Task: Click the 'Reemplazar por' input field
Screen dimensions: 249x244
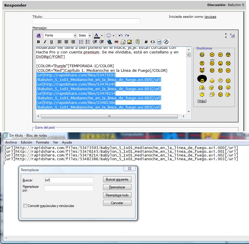Action: (x=69, y=188)
